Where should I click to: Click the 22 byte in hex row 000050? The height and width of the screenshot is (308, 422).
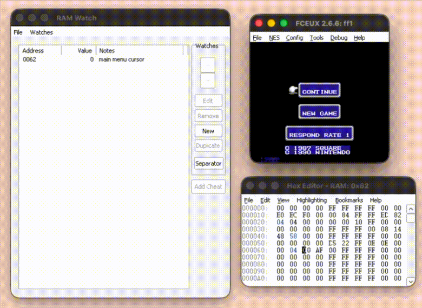pyautogui.click(x=345, y=243)
